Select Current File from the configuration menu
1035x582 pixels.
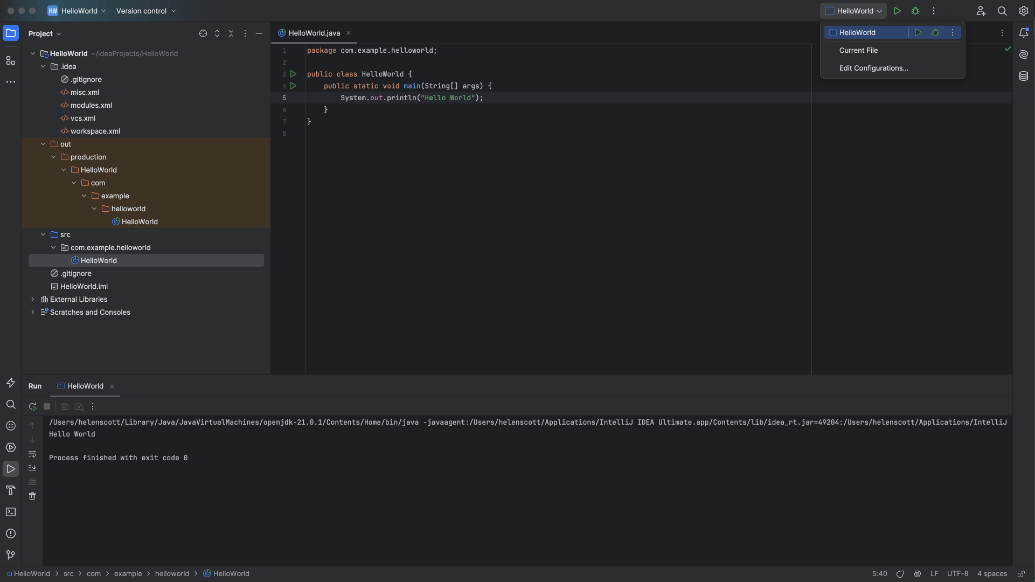859,50
